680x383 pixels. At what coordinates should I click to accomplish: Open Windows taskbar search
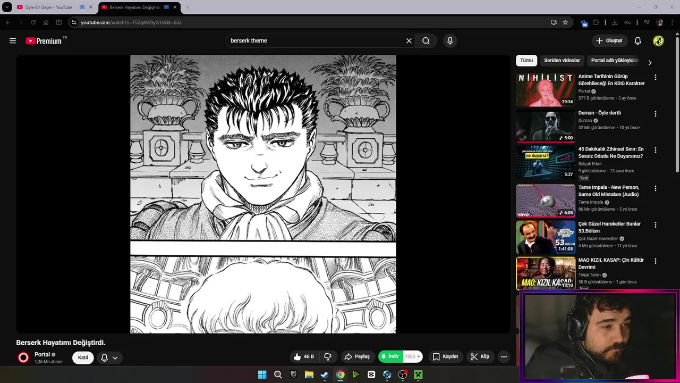click(x=278, y=374)
